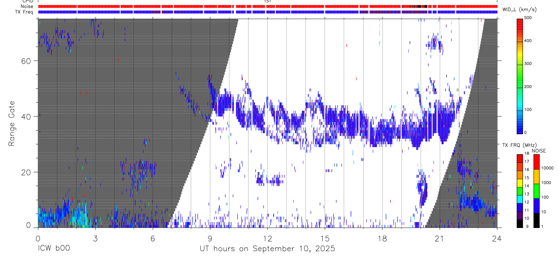The width and height of the screenshot is (559, 258).
Task: Click the "18" tick label on the time axis
Action: tap(382, 238)
